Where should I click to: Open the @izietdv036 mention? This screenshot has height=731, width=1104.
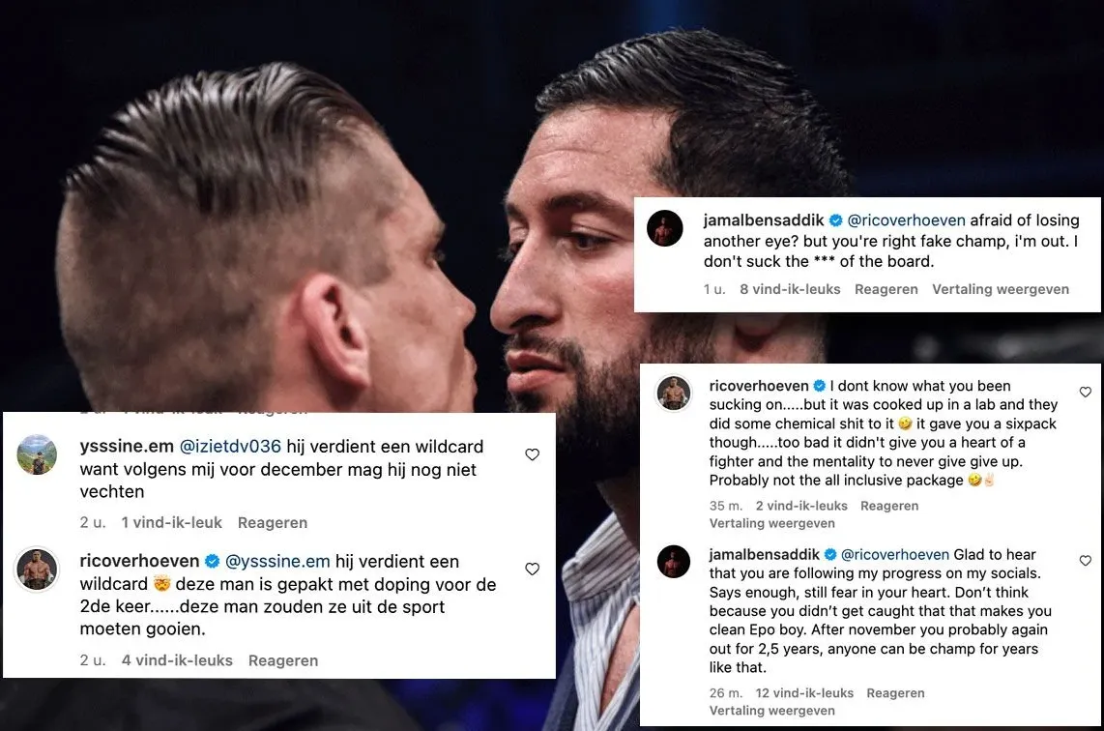(230, 447)
